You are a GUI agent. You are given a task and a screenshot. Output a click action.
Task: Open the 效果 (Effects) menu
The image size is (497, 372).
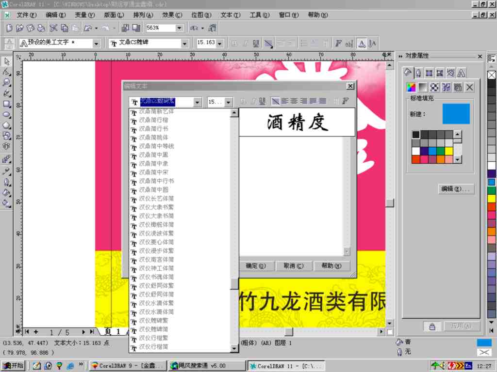point(172,15)
